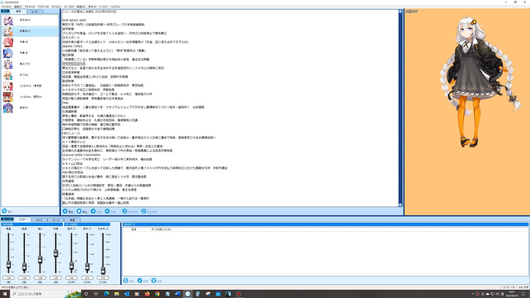530x298 pixels.
Task: Click the text editor scrollbar down arrow
Action: point(400,205)
